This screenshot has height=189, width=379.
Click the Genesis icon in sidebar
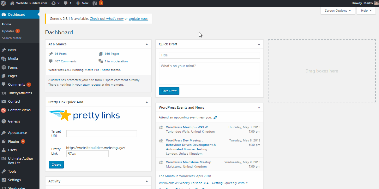(3, 121)
